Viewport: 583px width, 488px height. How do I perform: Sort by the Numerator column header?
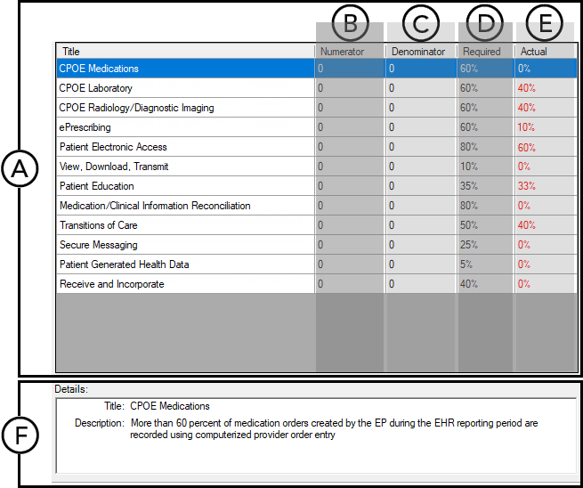point(349,52)
